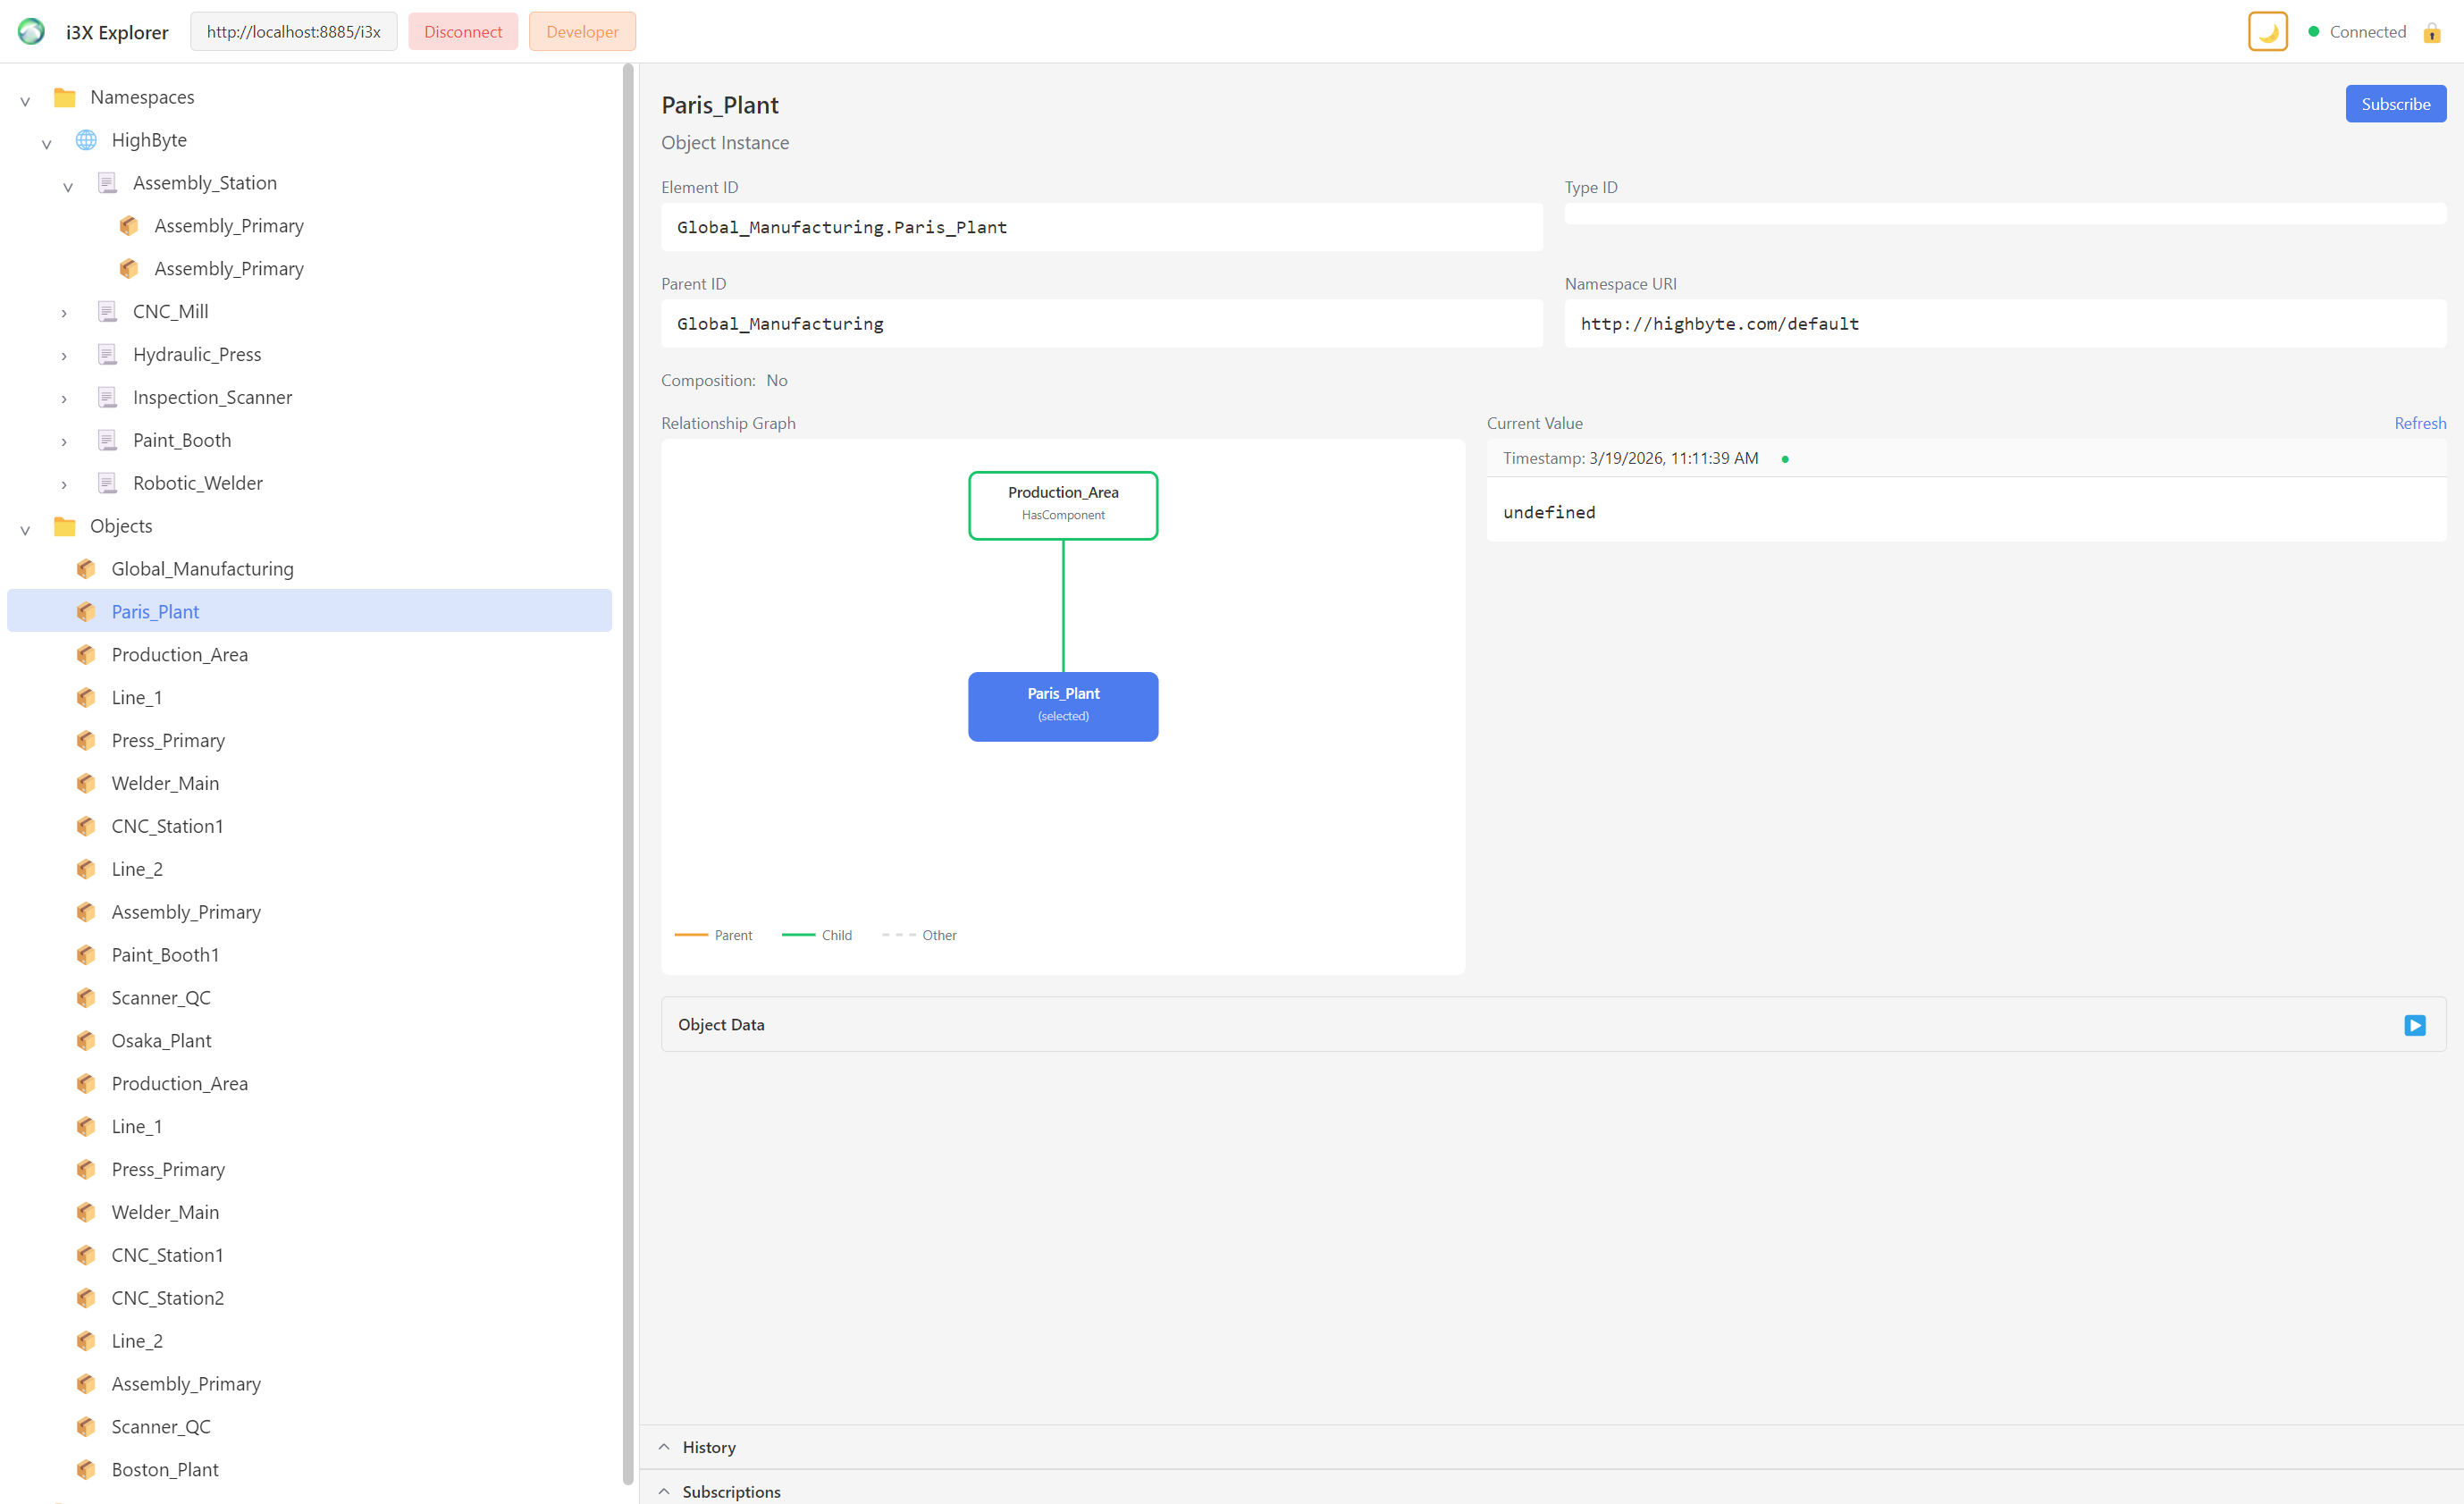2464x1504 pixels.
Task: Open the Refresh link for Current Value
Action: [2419, 423]
